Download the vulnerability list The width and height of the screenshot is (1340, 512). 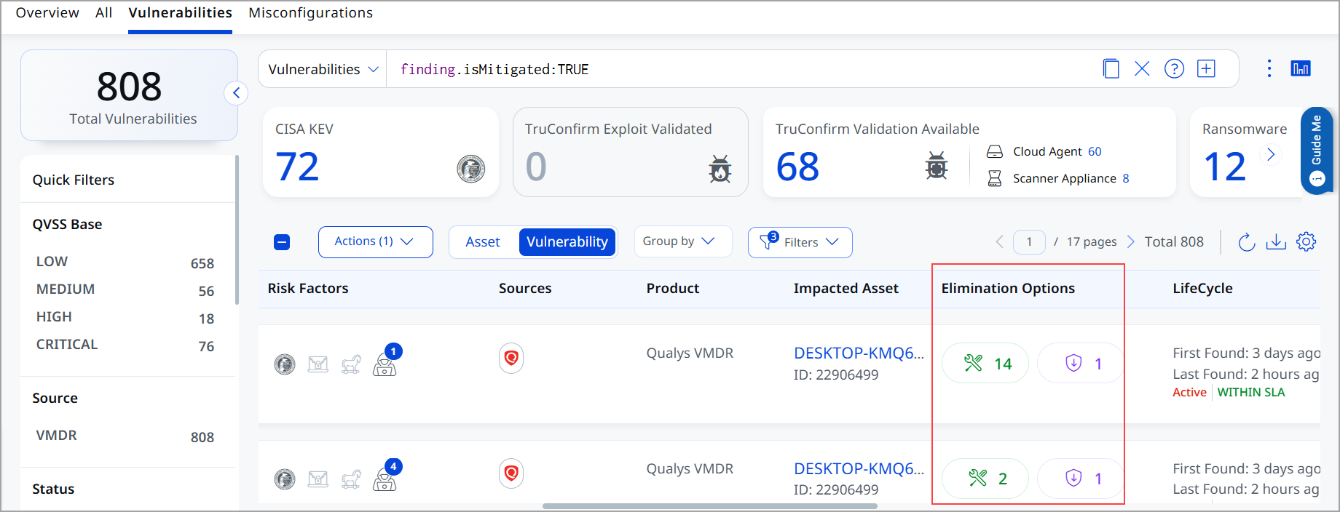[1276, 242]
